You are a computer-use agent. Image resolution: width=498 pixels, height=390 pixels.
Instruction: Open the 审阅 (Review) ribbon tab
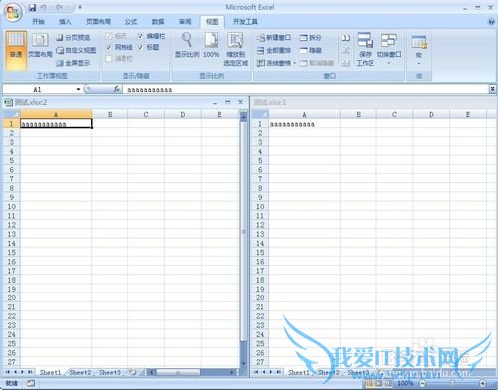185,22
